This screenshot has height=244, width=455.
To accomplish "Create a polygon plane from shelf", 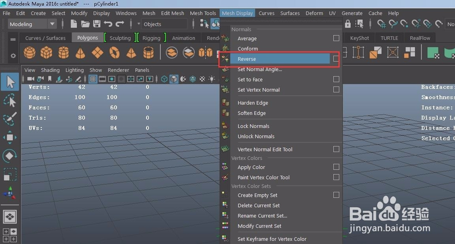I will pos(97,53).
